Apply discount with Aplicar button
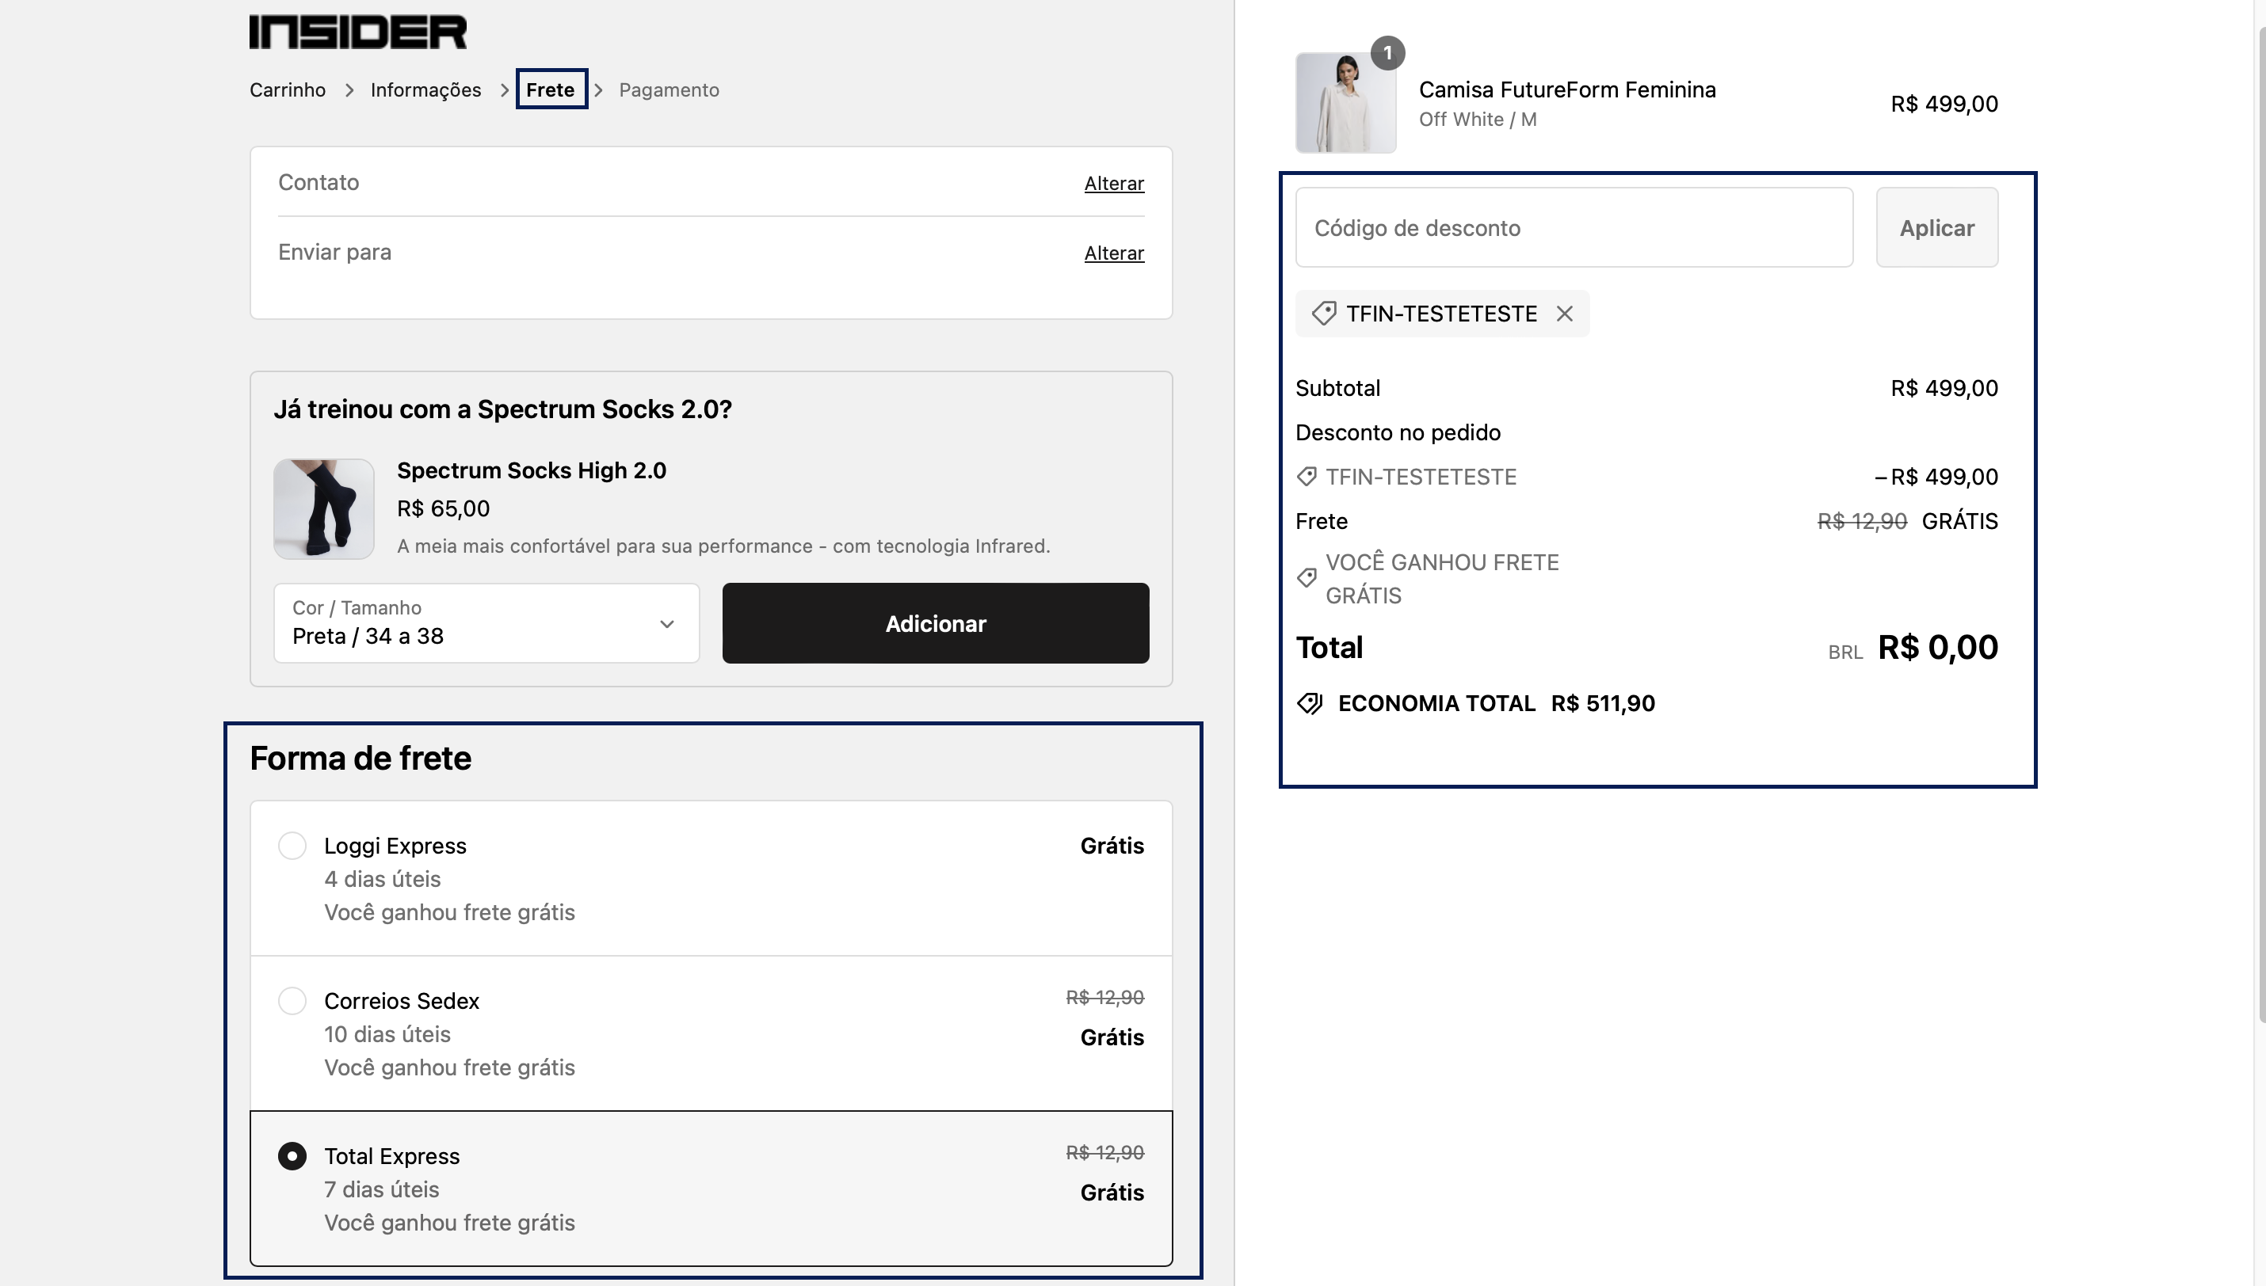 (x=1936, y=228)
